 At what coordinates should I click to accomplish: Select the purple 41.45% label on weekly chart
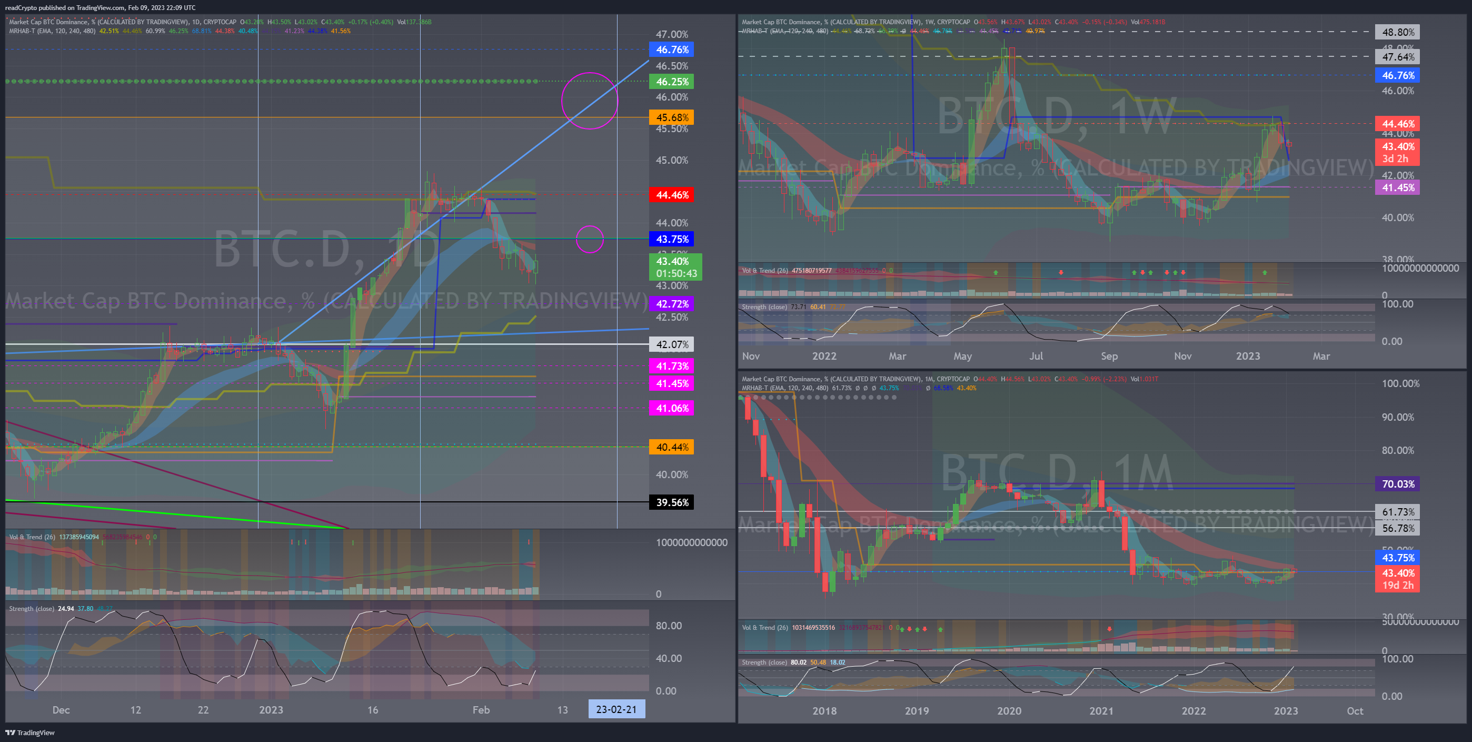tap(1397, 187)
